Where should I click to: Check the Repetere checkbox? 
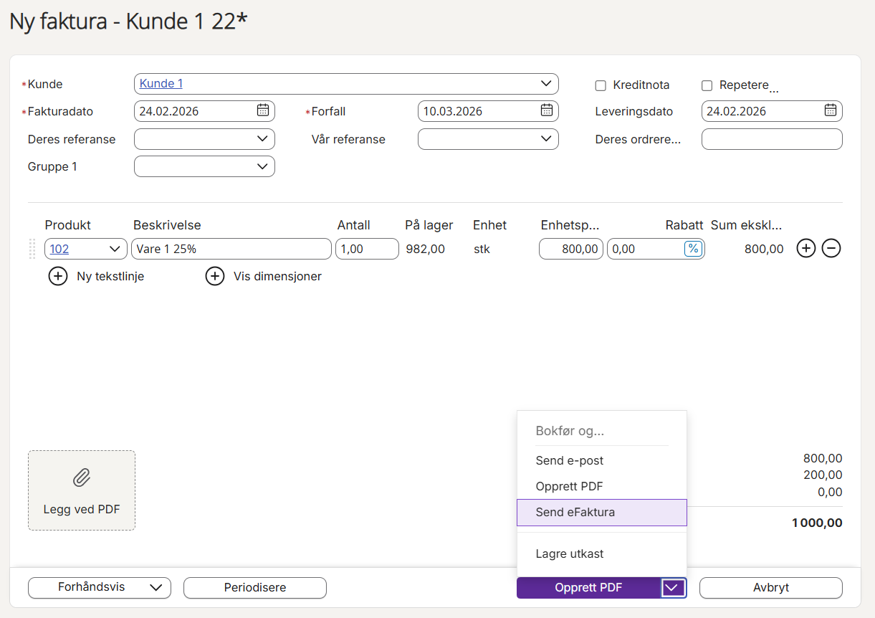tap(707, 85)
